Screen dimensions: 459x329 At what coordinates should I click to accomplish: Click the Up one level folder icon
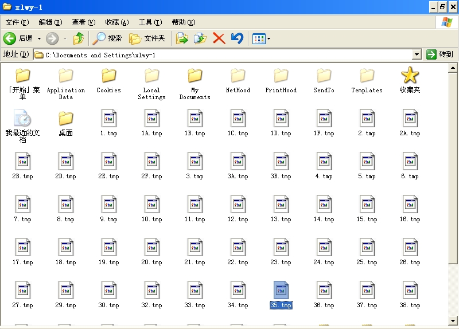click(x=79, y=38)
